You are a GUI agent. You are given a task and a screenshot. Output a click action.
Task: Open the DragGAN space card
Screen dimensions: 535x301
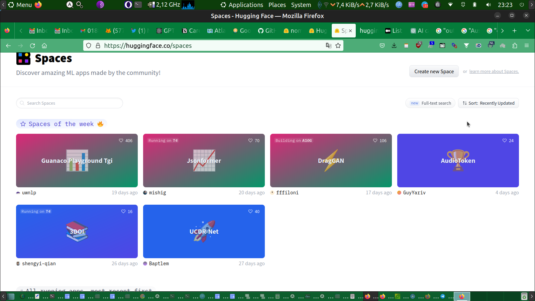pos(331,161)
